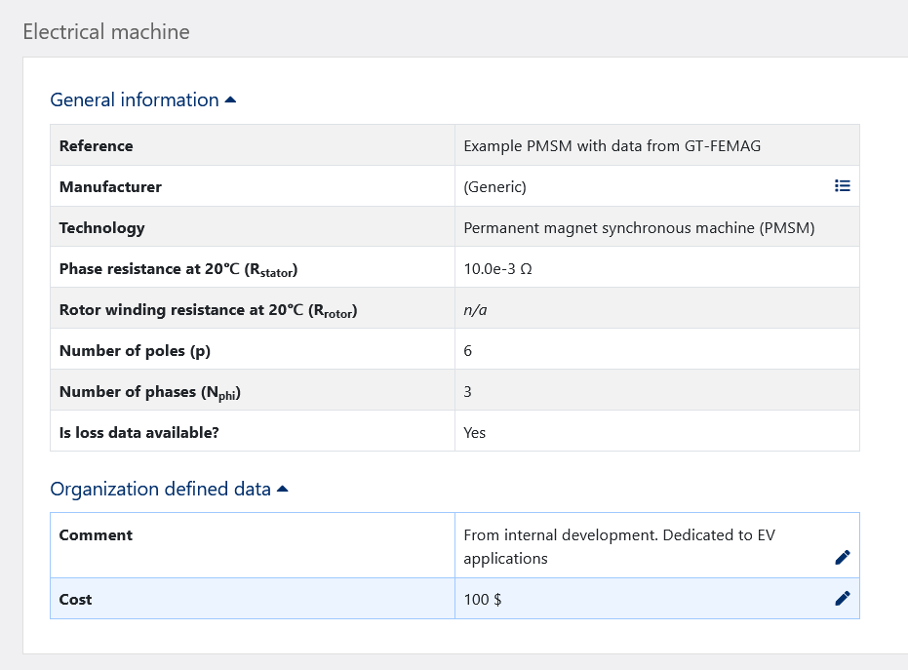Screen dimensions: 908x670
Task: Open the Manufacturer list icon
Action: tap(843, 186)
